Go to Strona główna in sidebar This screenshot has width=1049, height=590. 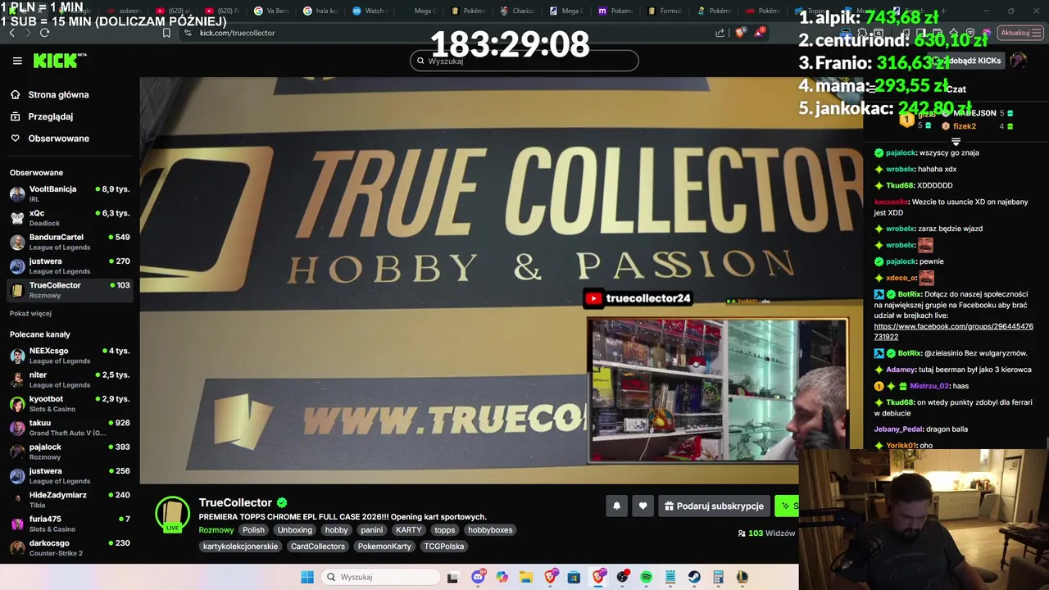coord(58,95)
